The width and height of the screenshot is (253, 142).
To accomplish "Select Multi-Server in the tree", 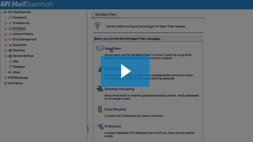I will coord(15,83).
